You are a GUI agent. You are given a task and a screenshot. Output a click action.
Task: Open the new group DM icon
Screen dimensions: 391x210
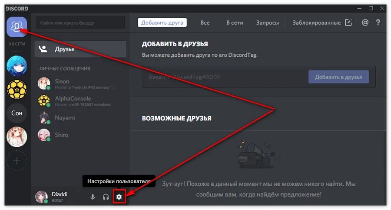348,23
